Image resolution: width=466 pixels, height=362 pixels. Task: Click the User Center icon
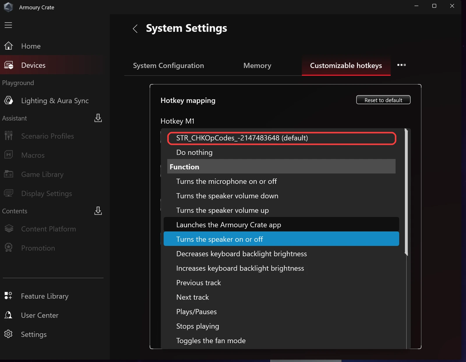click(x=8, y=315)
